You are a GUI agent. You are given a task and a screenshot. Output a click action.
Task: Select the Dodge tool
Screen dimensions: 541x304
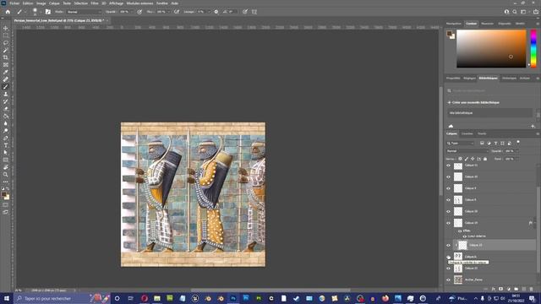pyautogui.click(x=6, y=131)
